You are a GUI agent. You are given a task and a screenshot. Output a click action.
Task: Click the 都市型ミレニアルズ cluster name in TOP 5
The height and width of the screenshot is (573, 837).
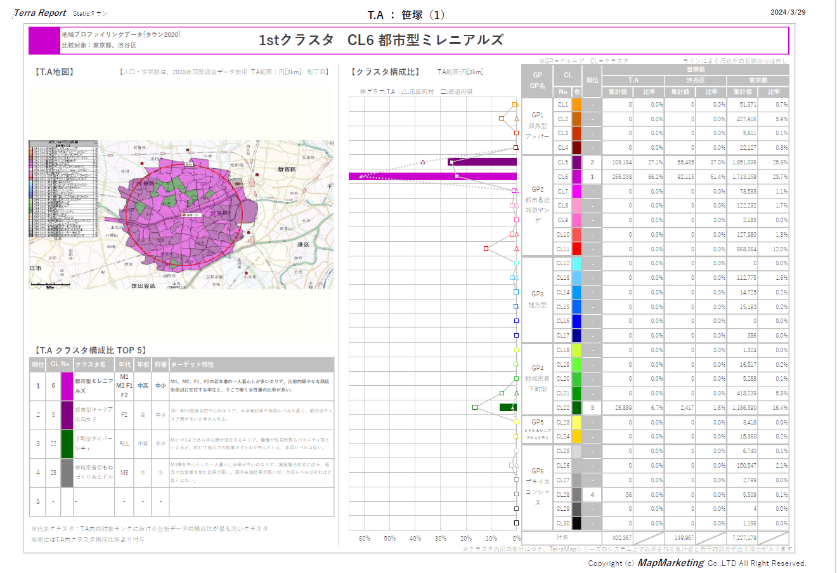tap(94, 386)
